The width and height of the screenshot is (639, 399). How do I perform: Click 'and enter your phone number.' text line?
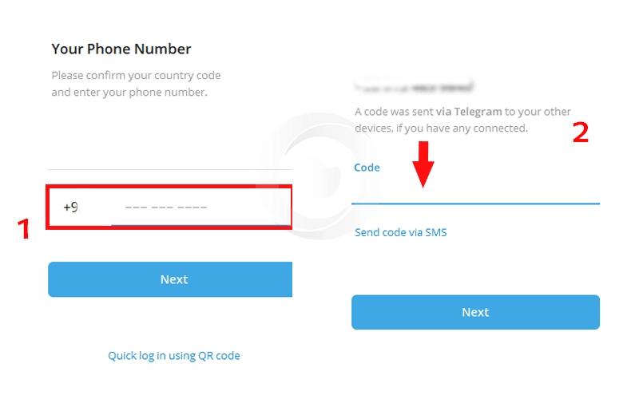coord(129,92)
